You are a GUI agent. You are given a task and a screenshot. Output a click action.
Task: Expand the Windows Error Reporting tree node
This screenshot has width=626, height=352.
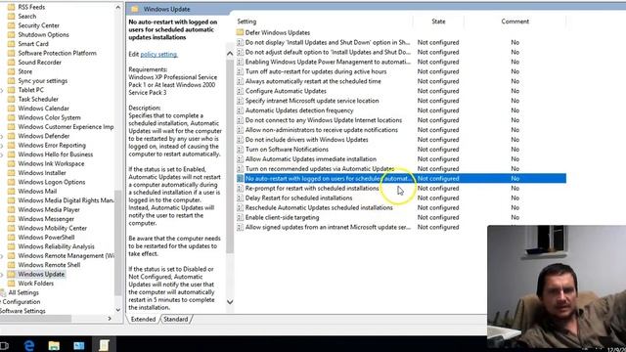(2, 146)
